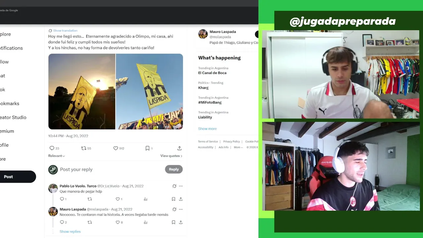423x238 pixels.
Task: Share Mauro Laspada's comment
Action: tap(181, 222)
